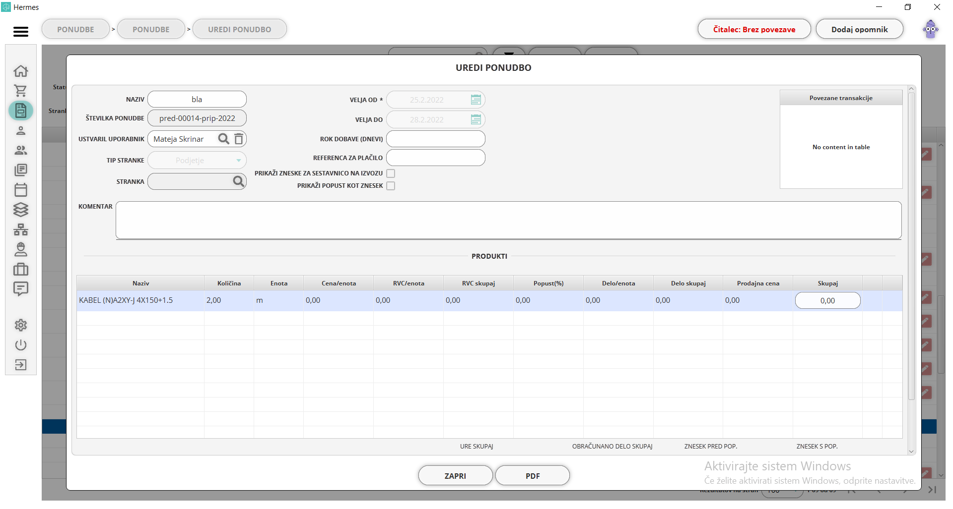Sort by Naziv column header
This screenshot has height=509, width=953.
click(140, 283)
